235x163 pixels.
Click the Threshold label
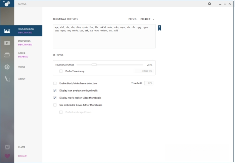[137, 83]
